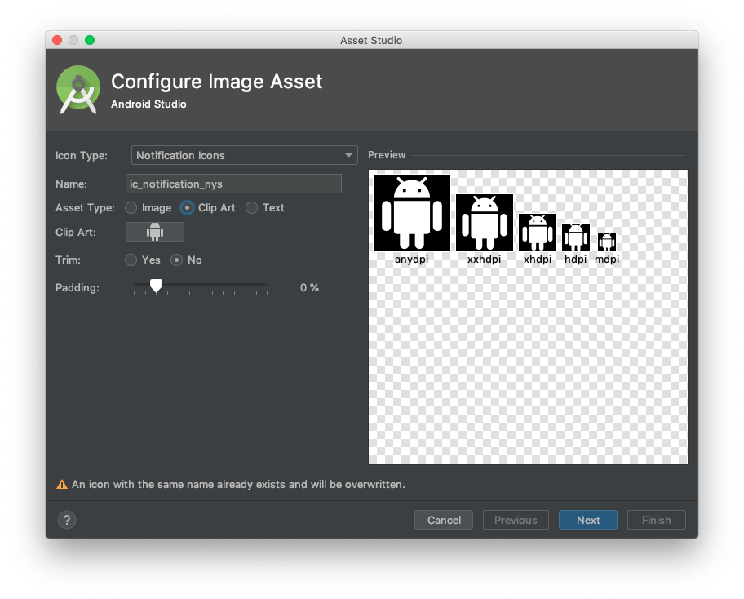This screenshot has width=744, height=599.
Task: Click the 'xhdpi' label in preview
Action: [x=538, y=260]
